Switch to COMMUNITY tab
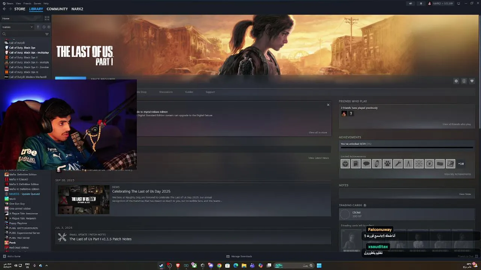This screenshot has width=481, height=270. click(57, 9)
